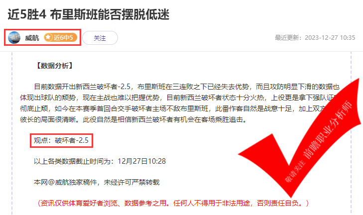
Task: Click the 本网@威航独家稿件 copyright line
Action: tap(97, 182)
